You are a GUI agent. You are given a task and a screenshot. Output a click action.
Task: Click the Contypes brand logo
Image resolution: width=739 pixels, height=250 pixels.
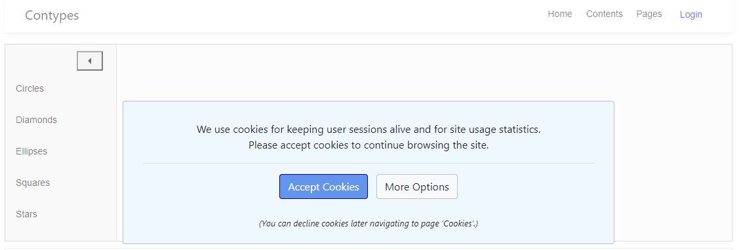coord(52,16)
